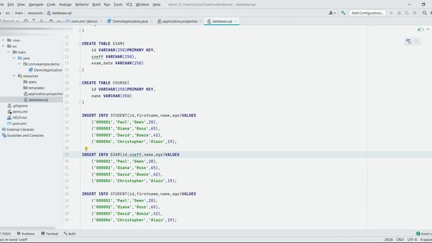Select DemoApplication in project tree
432x243 pixels.
(x=45, y=70)
